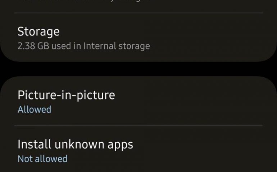Click the 'Picture-in-picture' heading label
This screenshot has height=172, width=277.
[x=66, y=95]
